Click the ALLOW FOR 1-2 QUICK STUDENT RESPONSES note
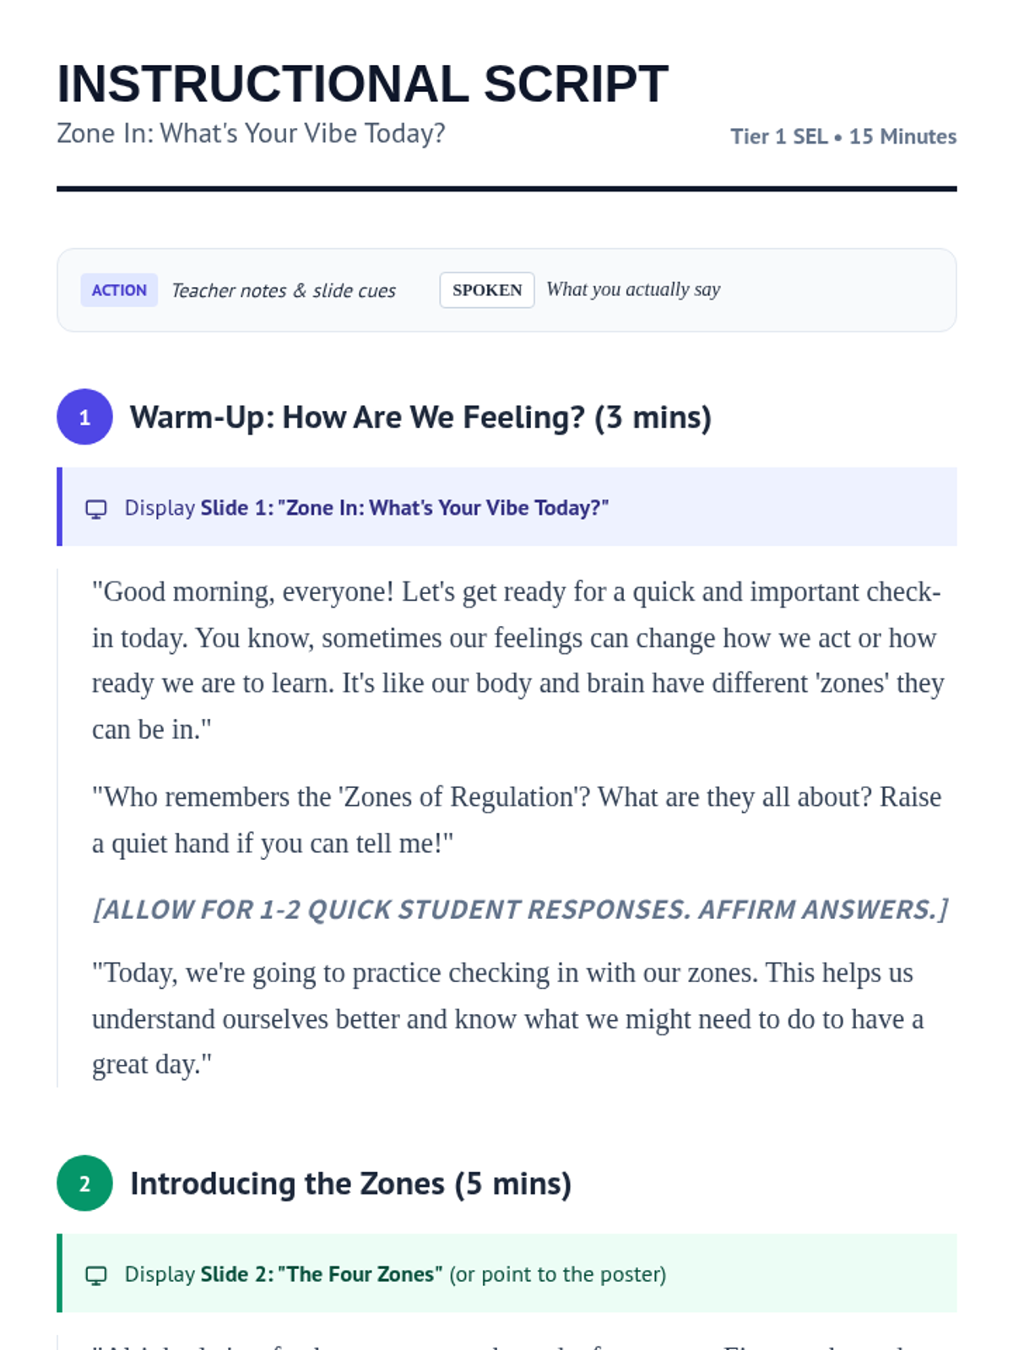This screenshot has width=1013, height=1350. (520, 910)
